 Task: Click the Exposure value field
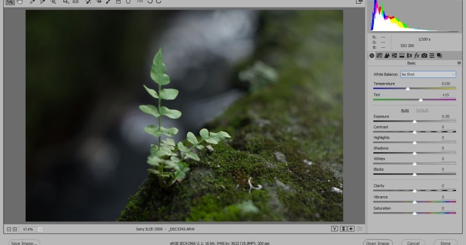click(x=445, y=117)
